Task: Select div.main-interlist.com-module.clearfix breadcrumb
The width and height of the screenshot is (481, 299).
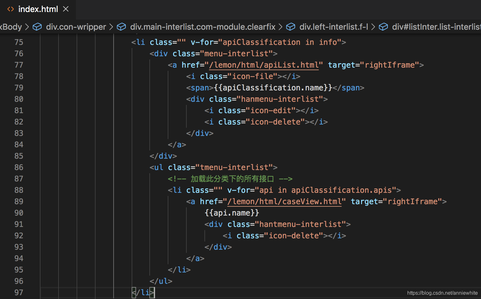Action: [203, 27]
